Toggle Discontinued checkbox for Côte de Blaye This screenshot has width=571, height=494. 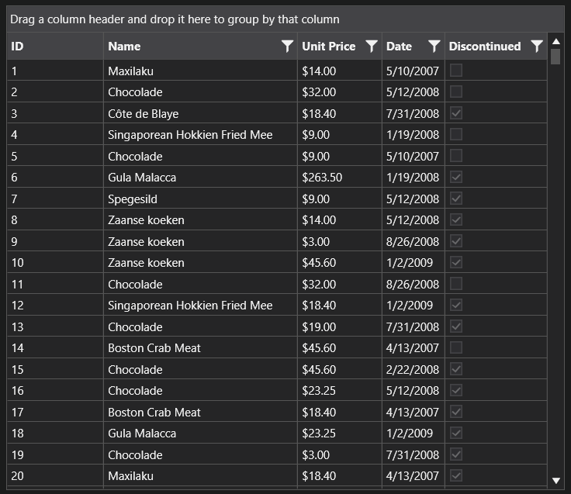(x=456, y=113)
